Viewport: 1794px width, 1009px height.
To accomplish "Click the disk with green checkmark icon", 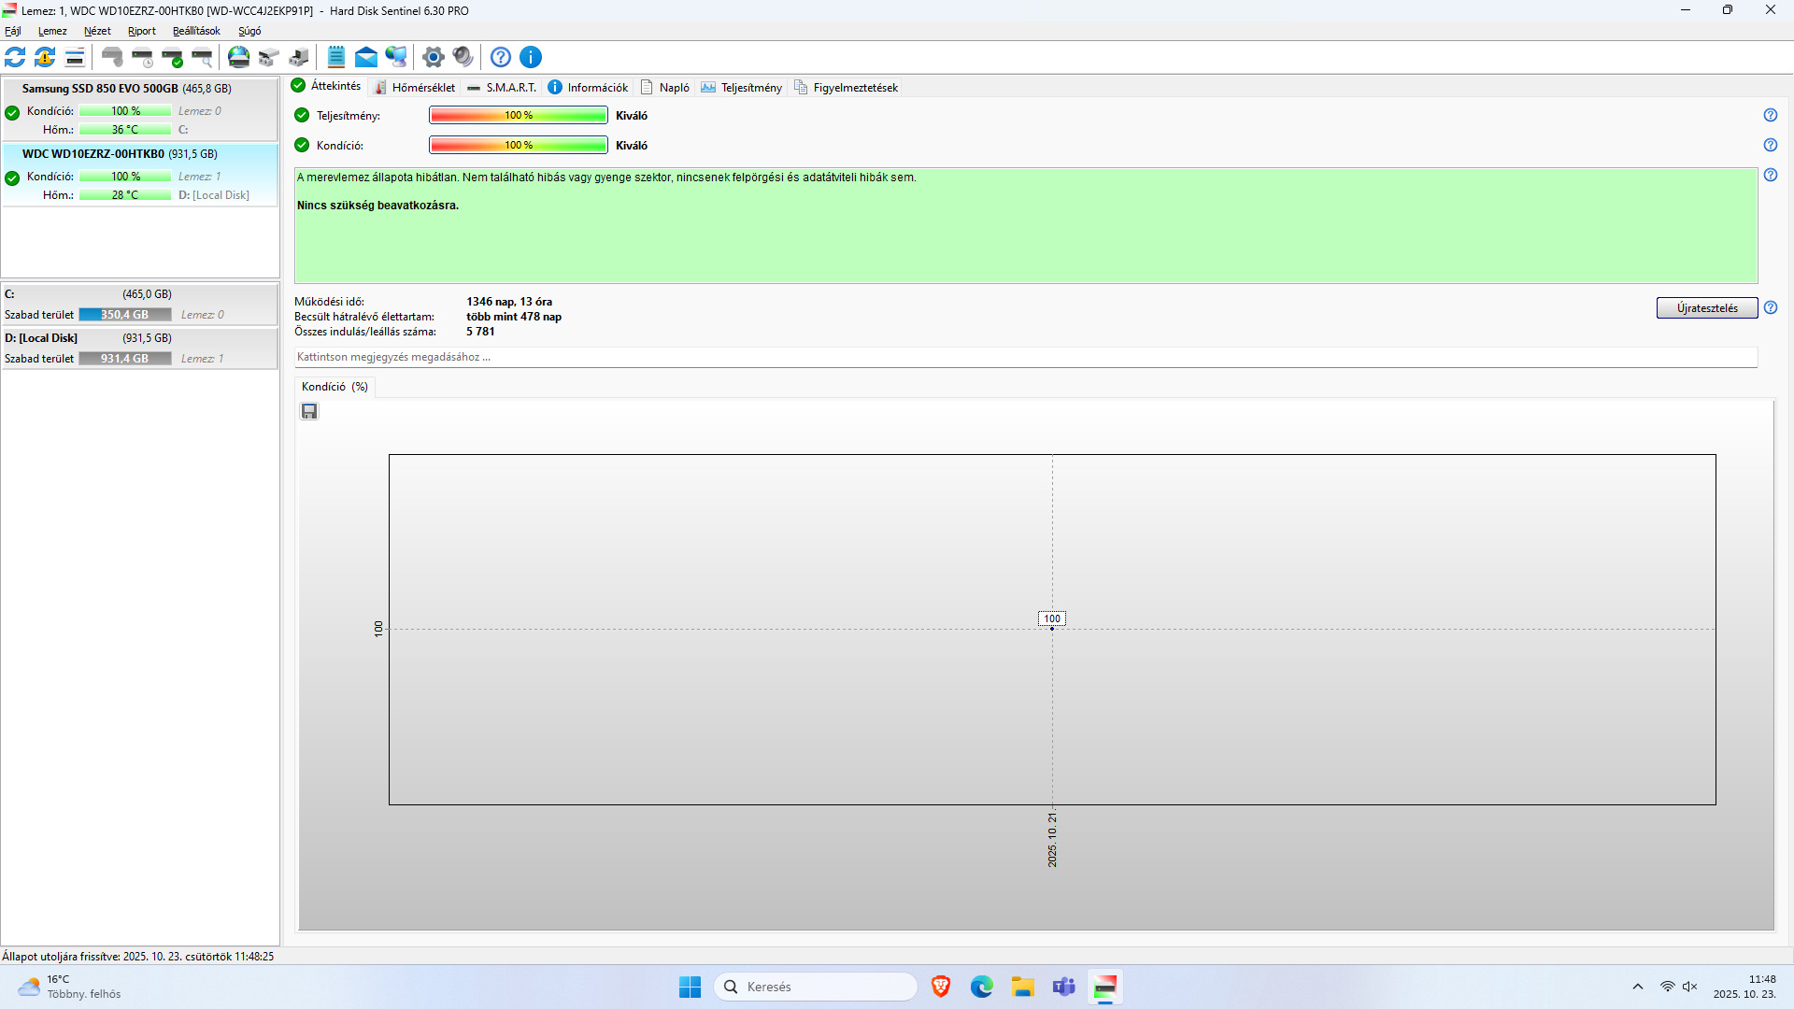I will pos(172,57).
